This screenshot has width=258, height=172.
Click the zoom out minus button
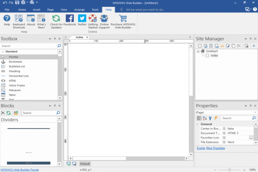(x=215, y=170)
